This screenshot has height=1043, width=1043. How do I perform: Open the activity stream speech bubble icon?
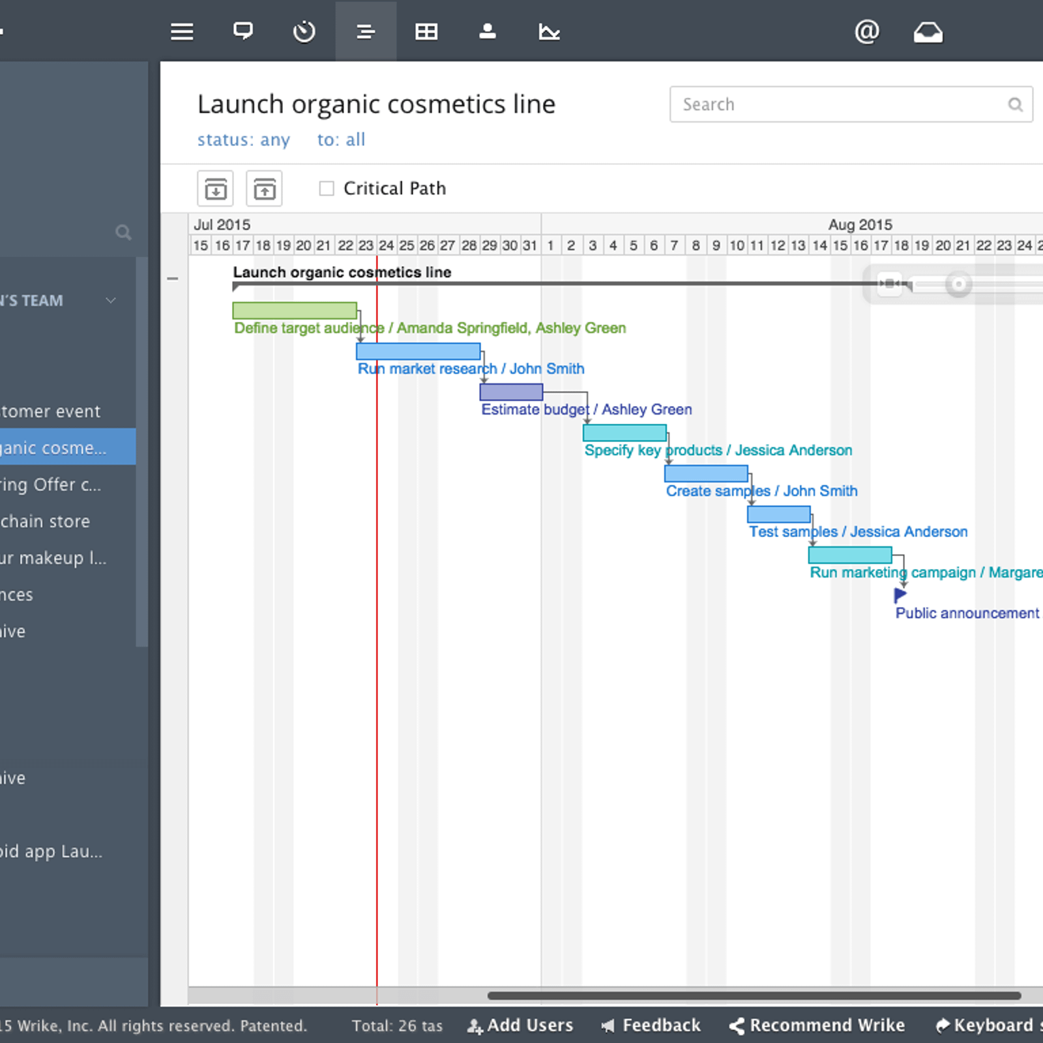(x=243, y=31)
